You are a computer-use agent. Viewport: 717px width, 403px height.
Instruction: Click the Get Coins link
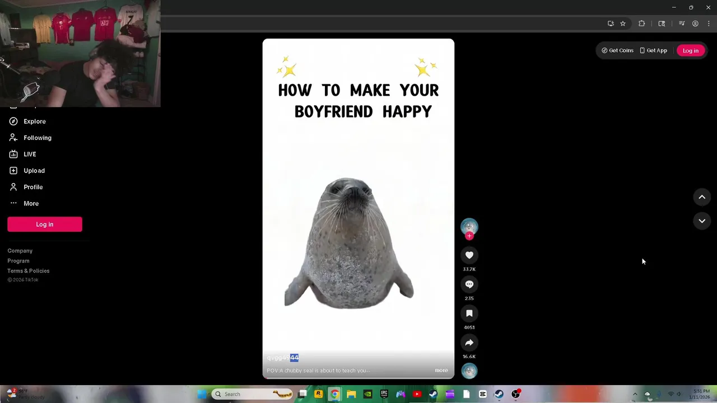click(617, 50)
